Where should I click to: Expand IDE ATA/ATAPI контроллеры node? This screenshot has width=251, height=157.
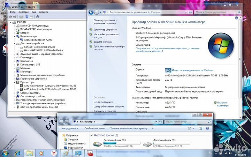[x=14, y=29]
